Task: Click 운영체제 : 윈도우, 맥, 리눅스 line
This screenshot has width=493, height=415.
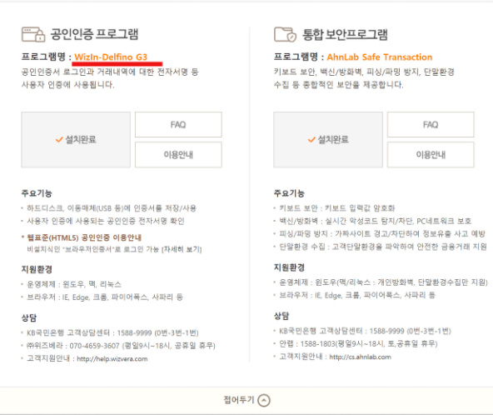Action: click(74, 284)
